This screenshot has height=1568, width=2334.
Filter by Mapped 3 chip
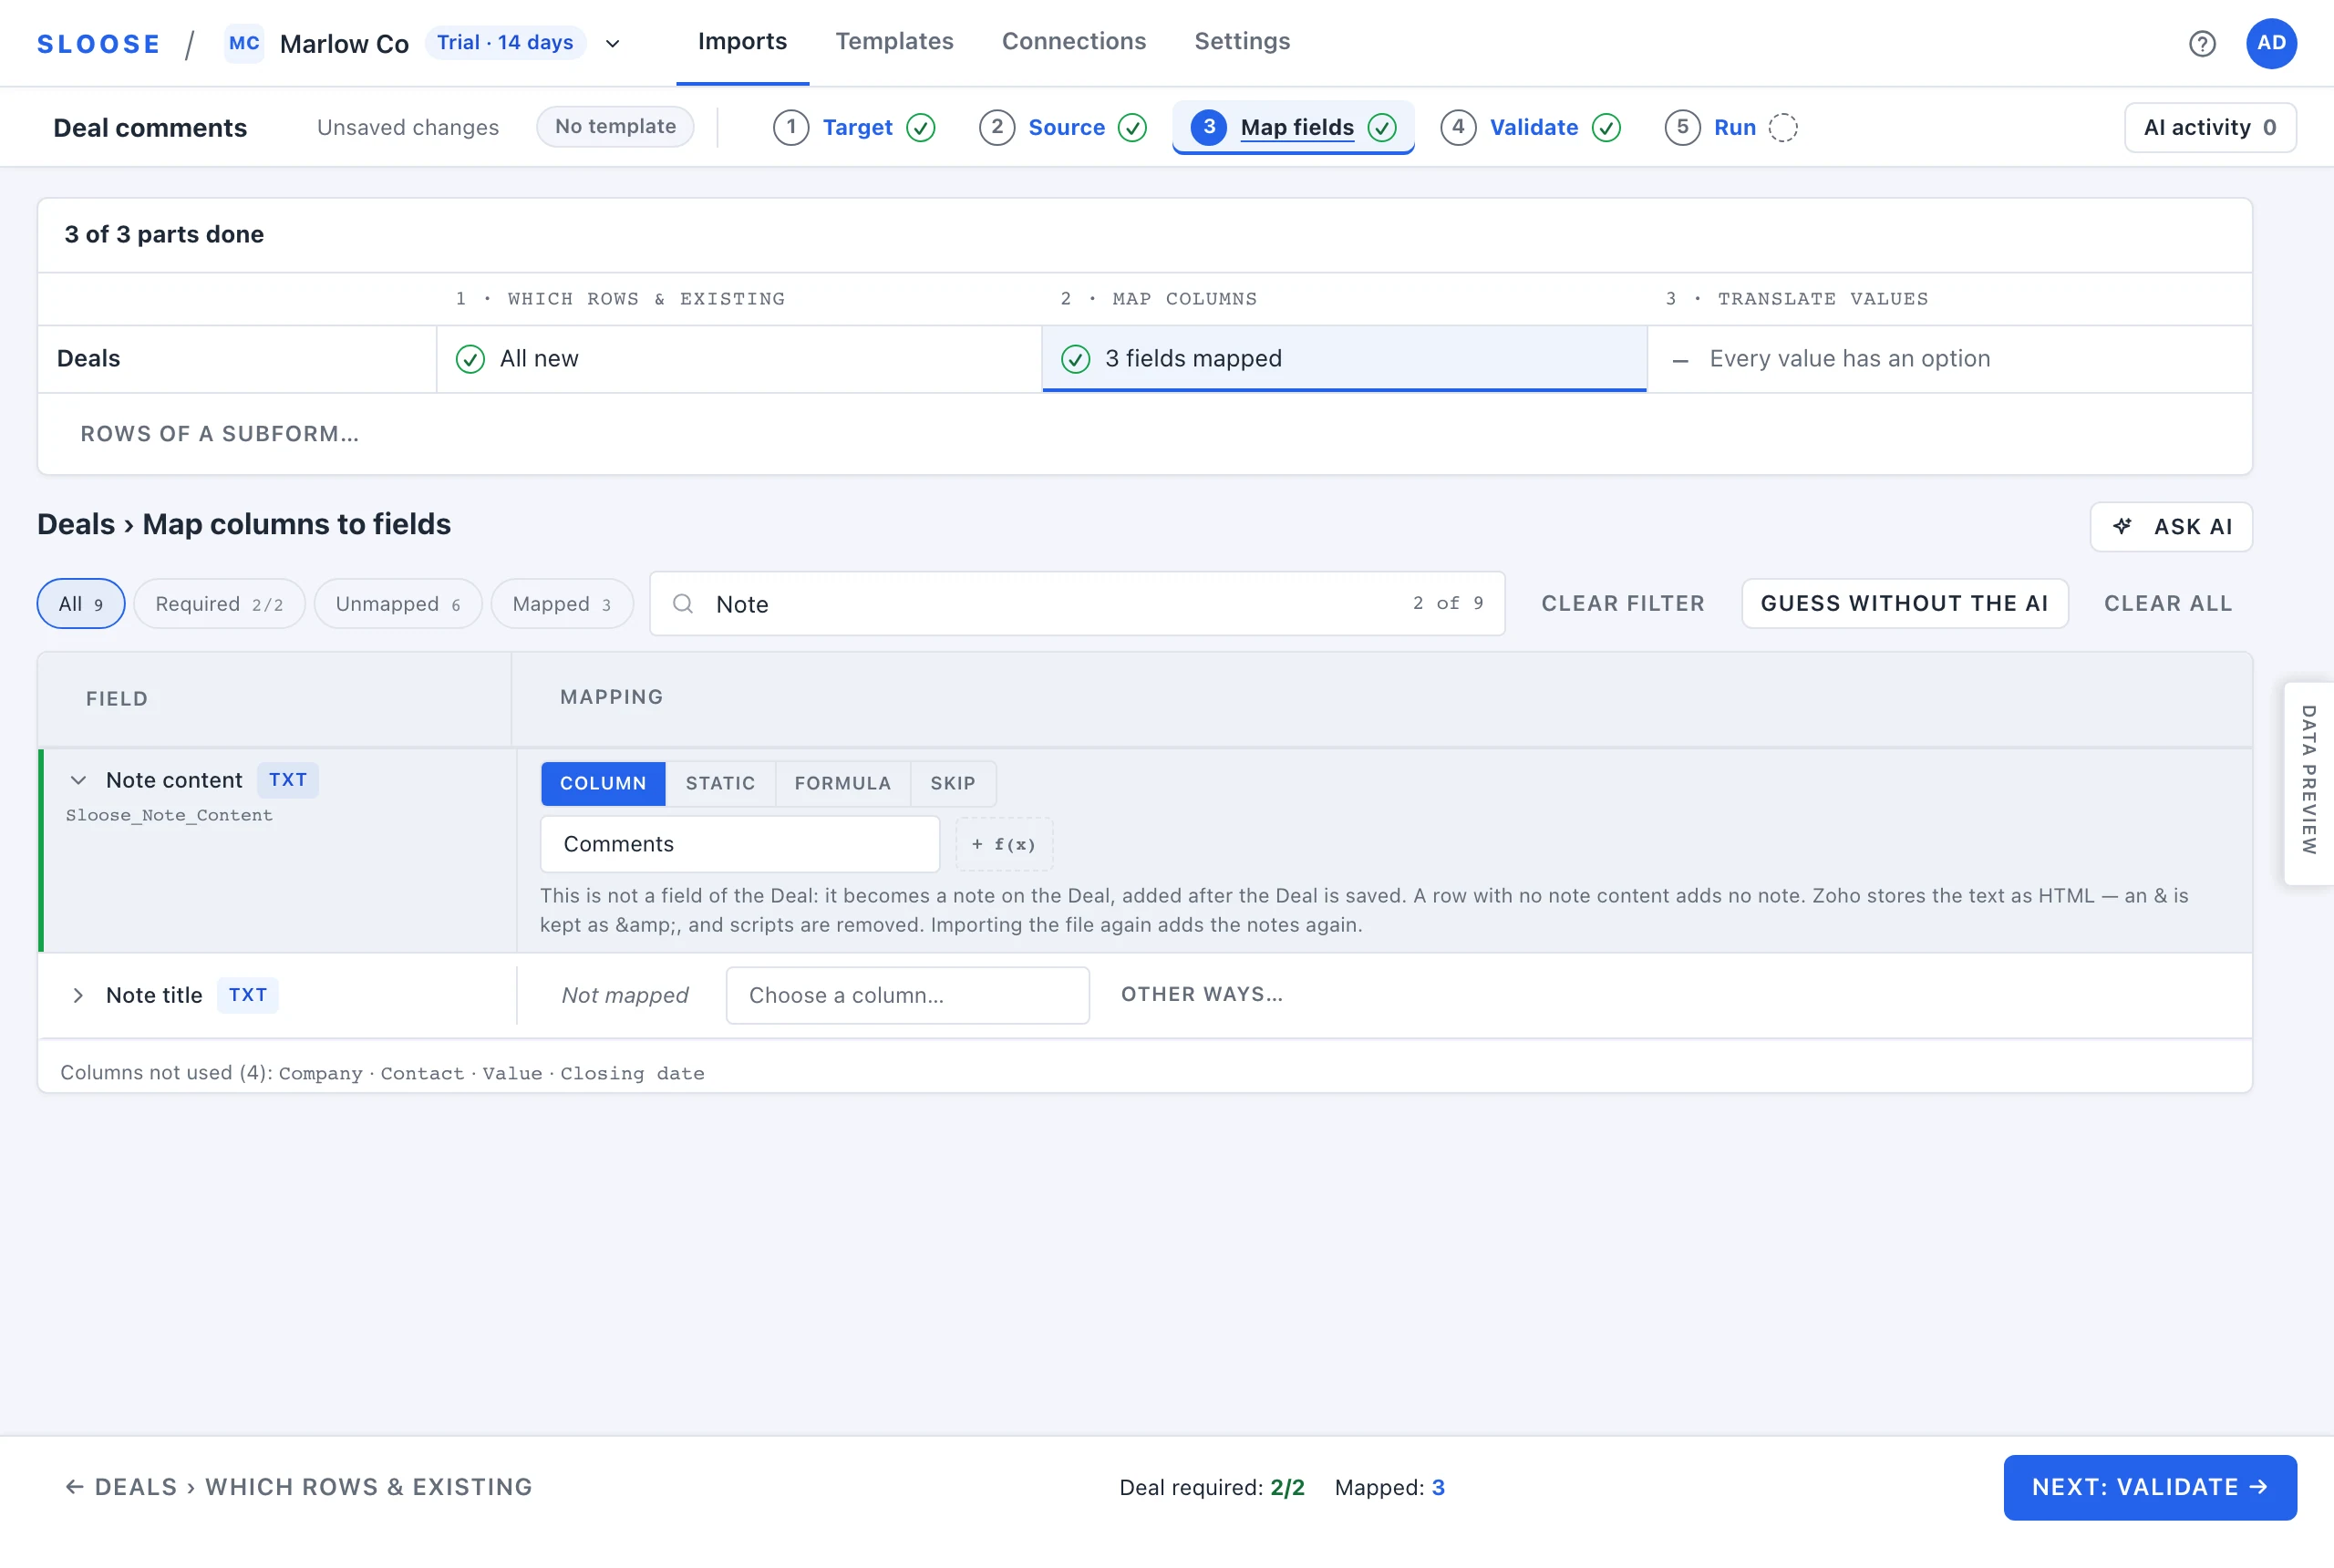point(562,603)
